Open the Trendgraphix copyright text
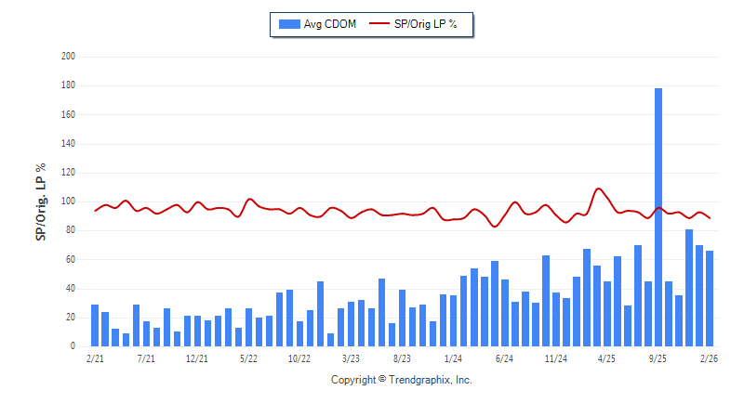This screenshot has height=403, width=744. tap(402, 380)
